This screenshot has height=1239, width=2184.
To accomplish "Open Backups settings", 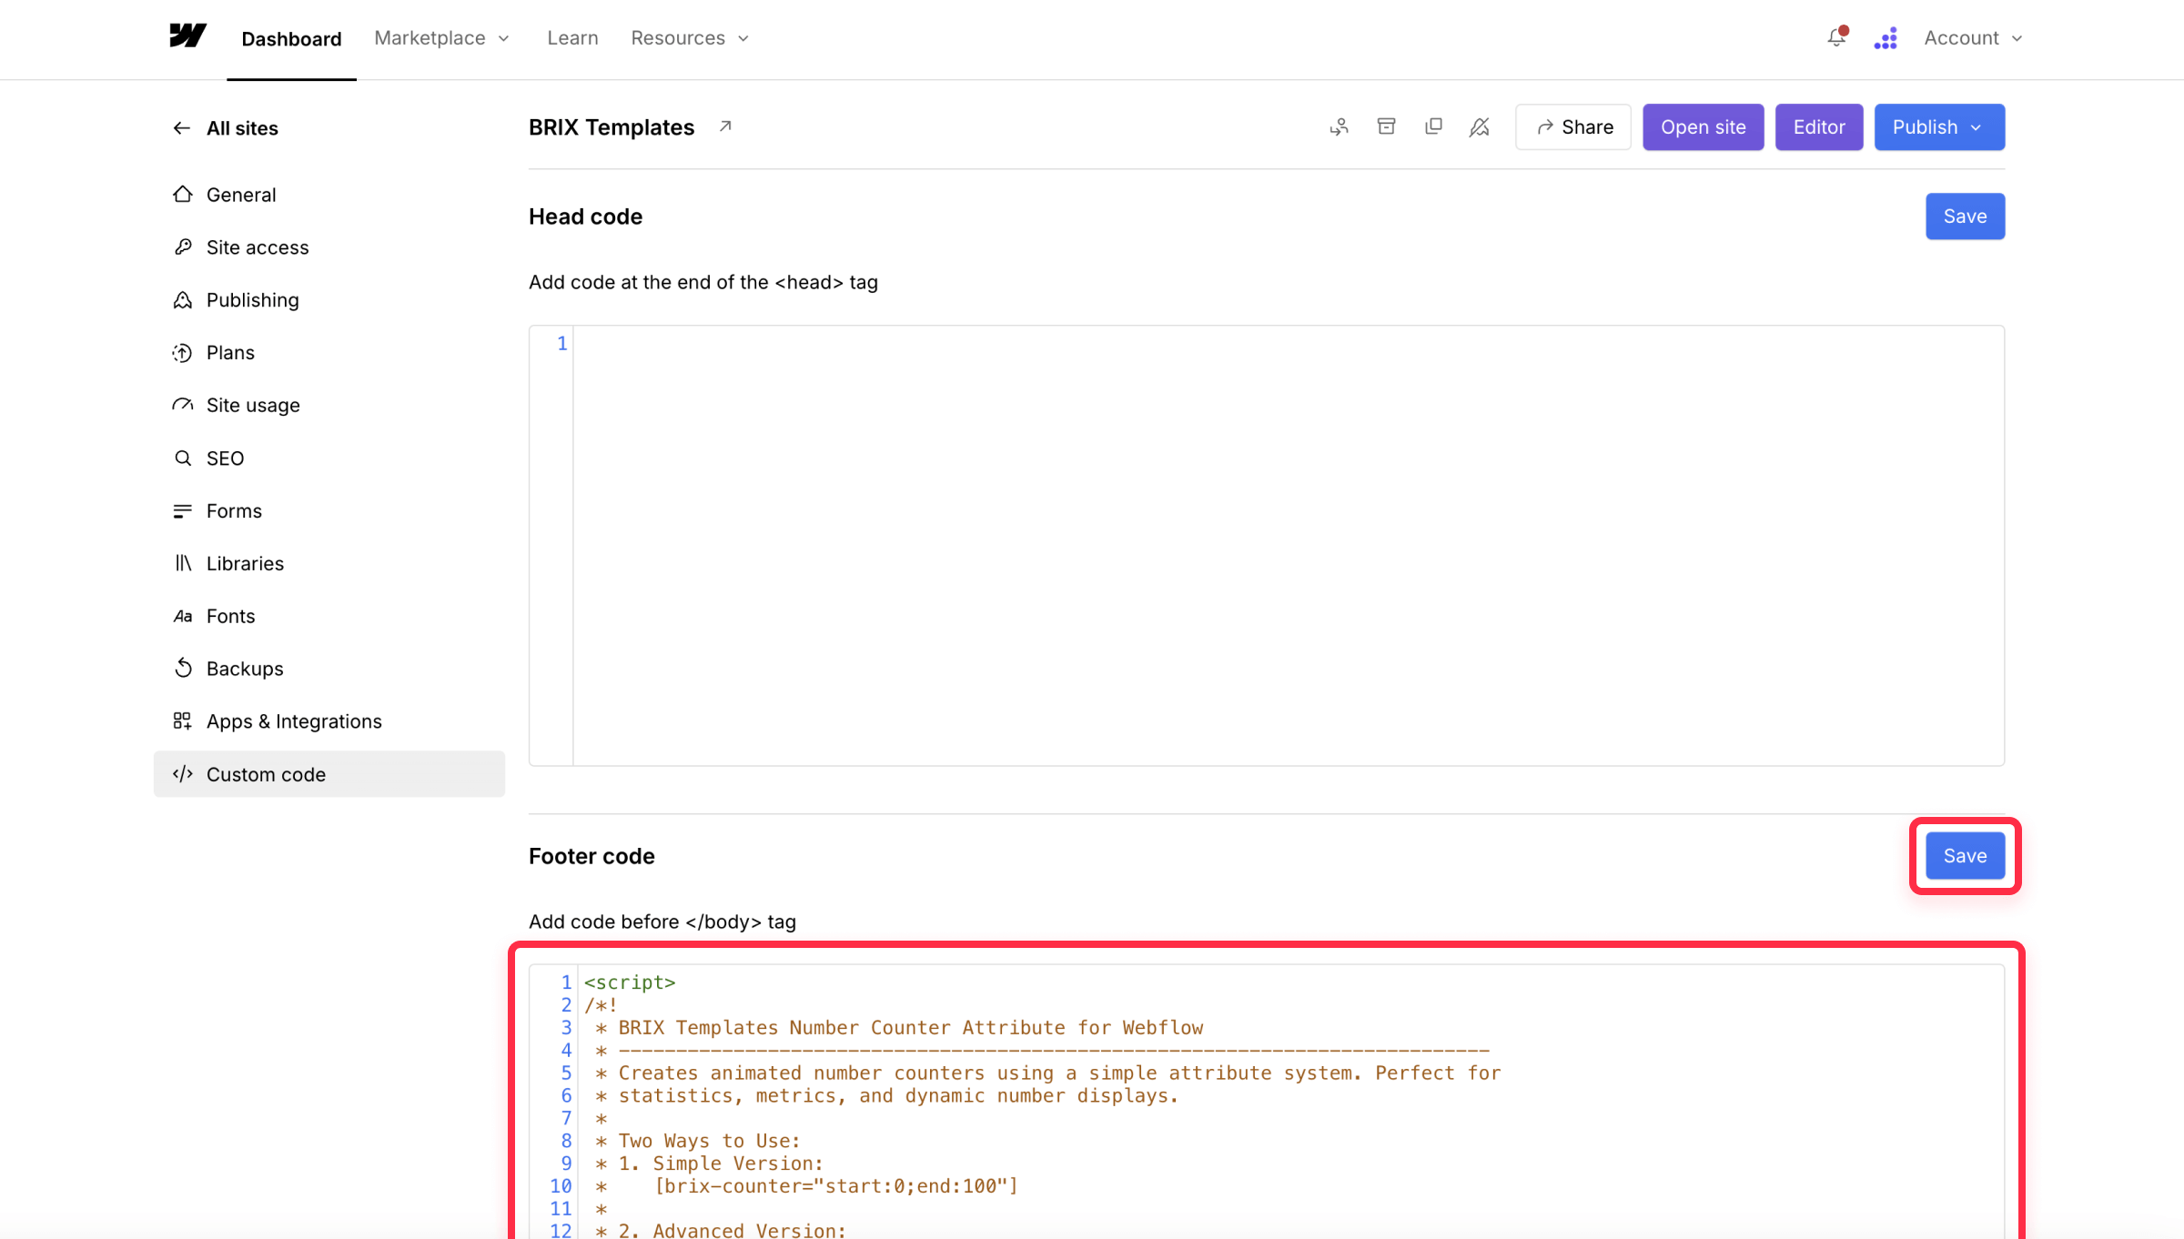I will pos(329,669).
